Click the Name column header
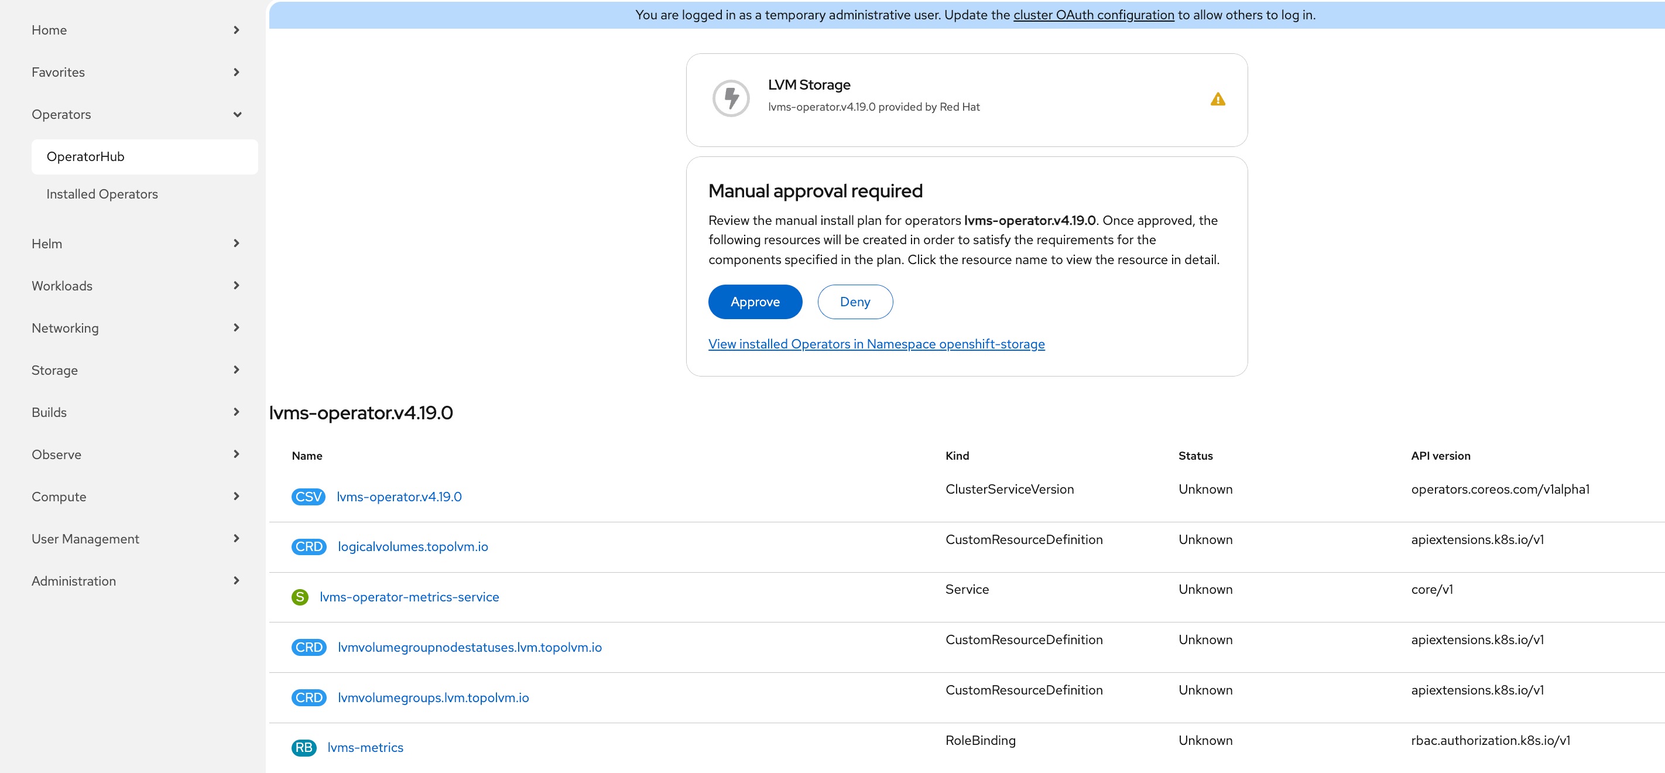1665x773 pixels. click(x=307, y=456)
